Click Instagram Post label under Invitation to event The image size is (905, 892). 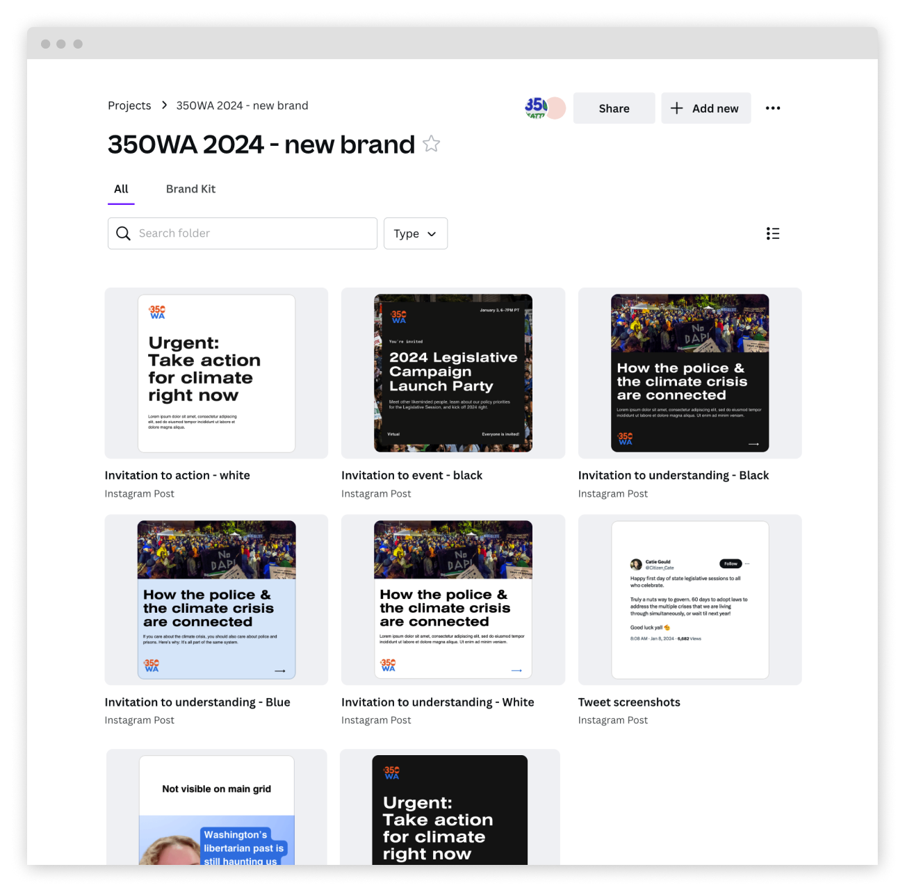pos(376,494)
